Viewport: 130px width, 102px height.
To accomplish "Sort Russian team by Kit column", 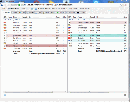I will (97, 17).
